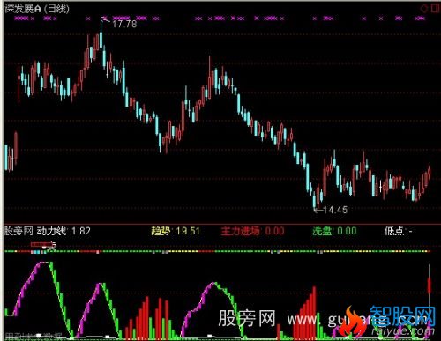Click the 低点: - indicator label

pos(399,231)
